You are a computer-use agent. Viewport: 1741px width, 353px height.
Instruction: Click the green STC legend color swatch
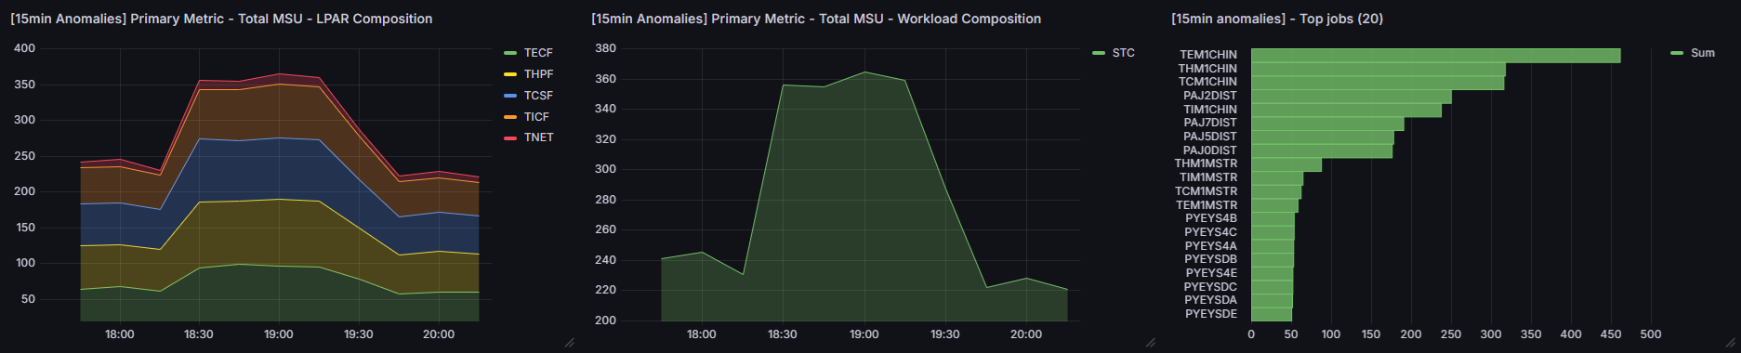click(1099, 53)
